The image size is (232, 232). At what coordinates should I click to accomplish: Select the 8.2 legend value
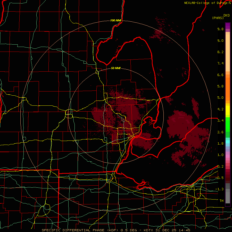coord(220,52)
